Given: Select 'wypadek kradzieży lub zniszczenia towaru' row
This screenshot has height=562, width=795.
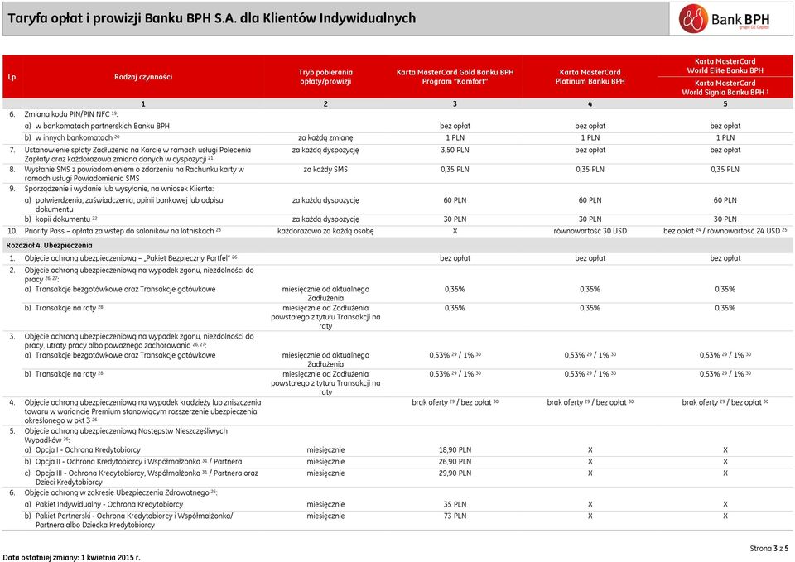Looking at the screenshot, I should (x=142, y=411).
